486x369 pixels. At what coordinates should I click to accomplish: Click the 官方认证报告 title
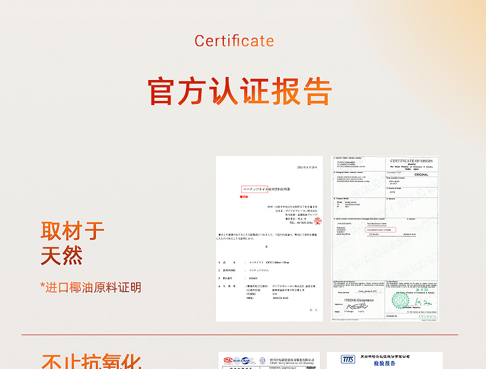[239, 91]
